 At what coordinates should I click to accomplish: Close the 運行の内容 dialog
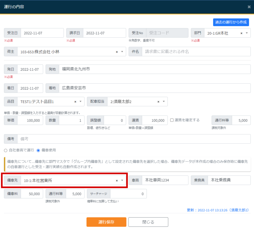pyautogui.click(x=249, y=7)
